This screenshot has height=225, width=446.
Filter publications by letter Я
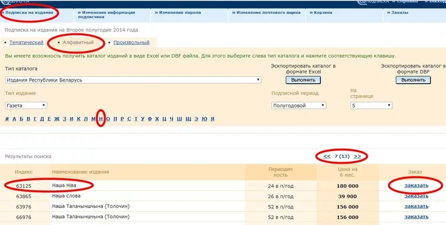pos(213,119)
